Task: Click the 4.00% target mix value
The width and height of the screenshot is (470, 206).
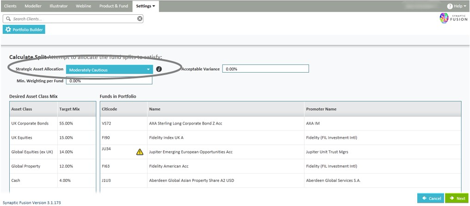Action: click(x=65, y=181)
